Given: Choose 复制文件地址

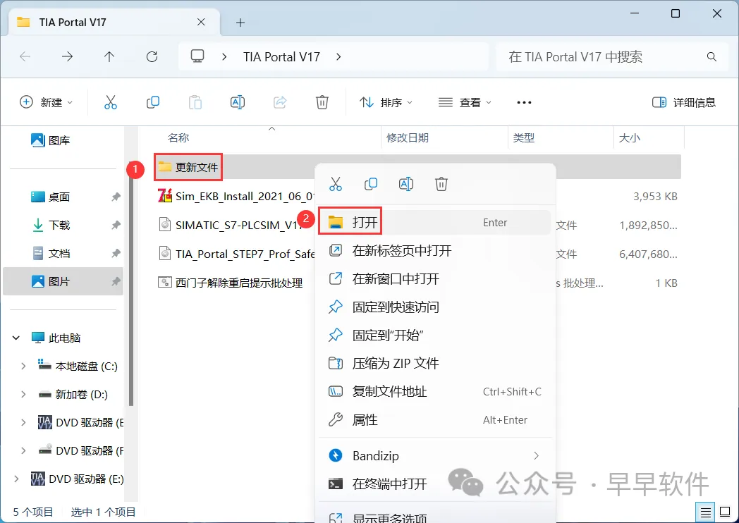Looking at the screenshot, I should click(436, 391).
